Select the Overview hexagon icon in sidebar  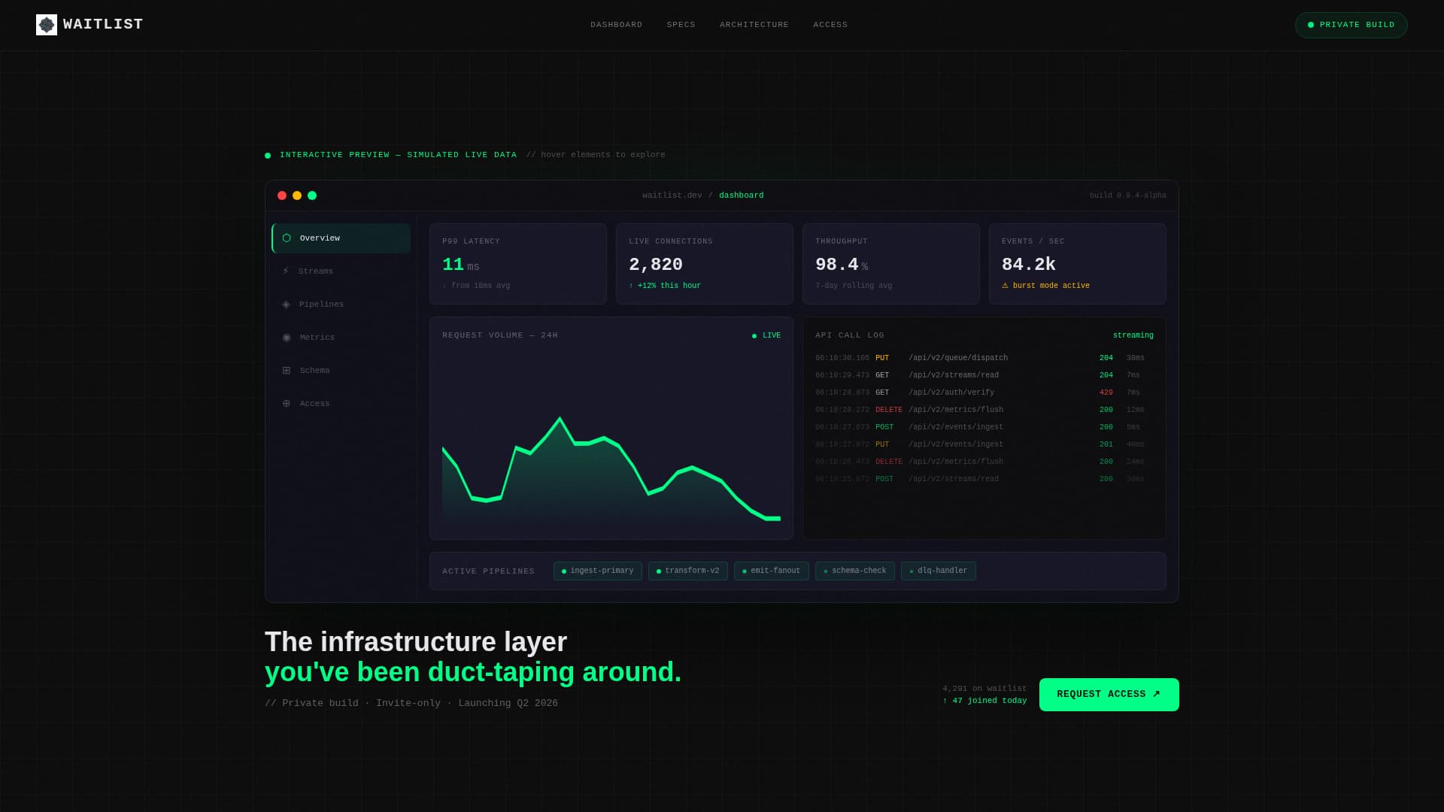(287, 238)
